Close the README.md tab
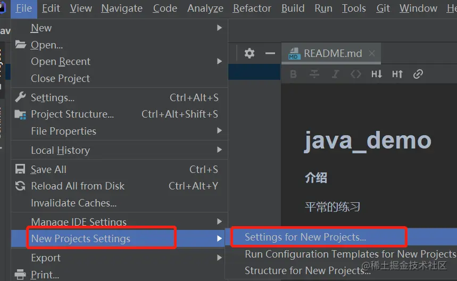The width and height of the screenshot is (457, 281). click(x=371, y=53)
